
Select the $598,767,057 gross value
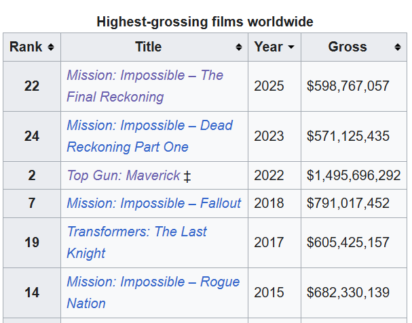(348, 86)
